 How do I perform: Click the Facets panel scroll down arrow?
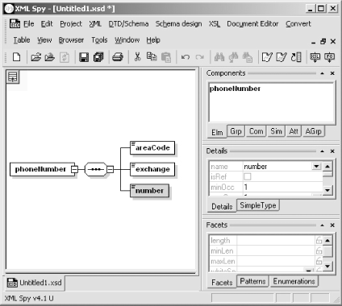click(x=327, y=267)
